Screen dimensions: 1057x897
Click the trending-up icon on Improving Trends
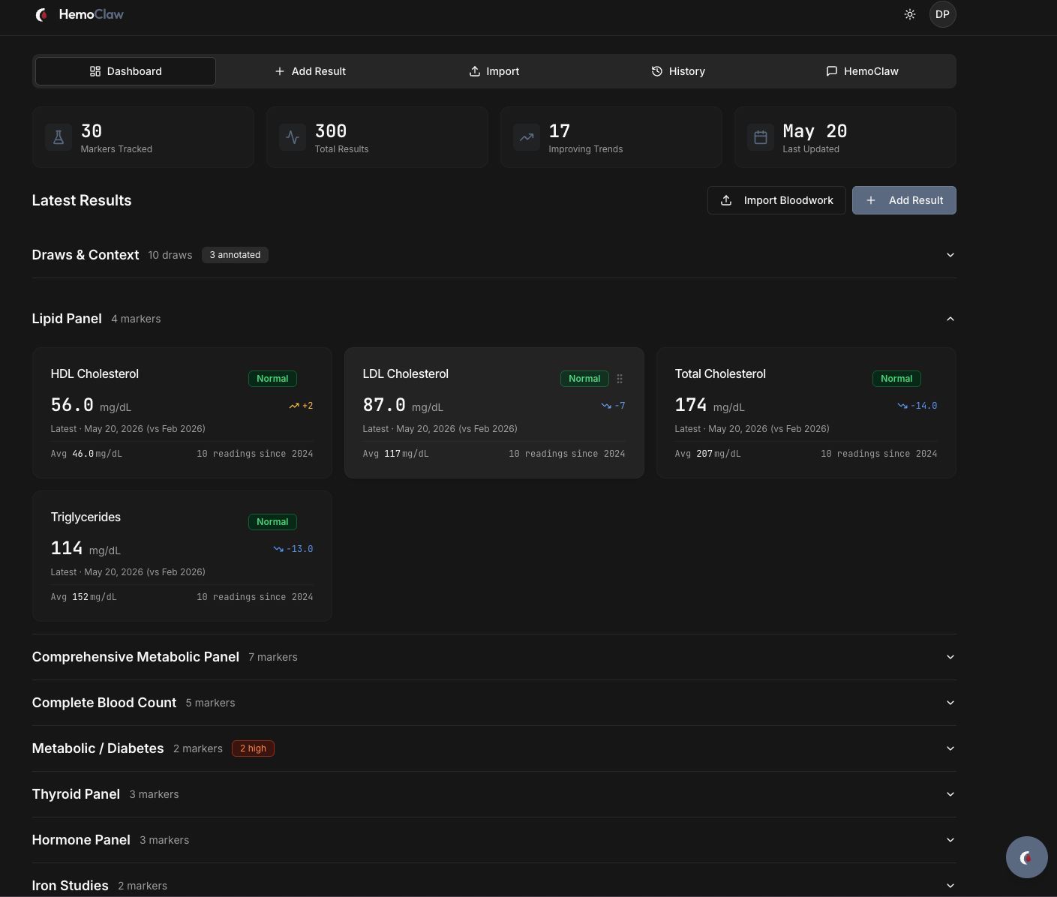point(527,137)
